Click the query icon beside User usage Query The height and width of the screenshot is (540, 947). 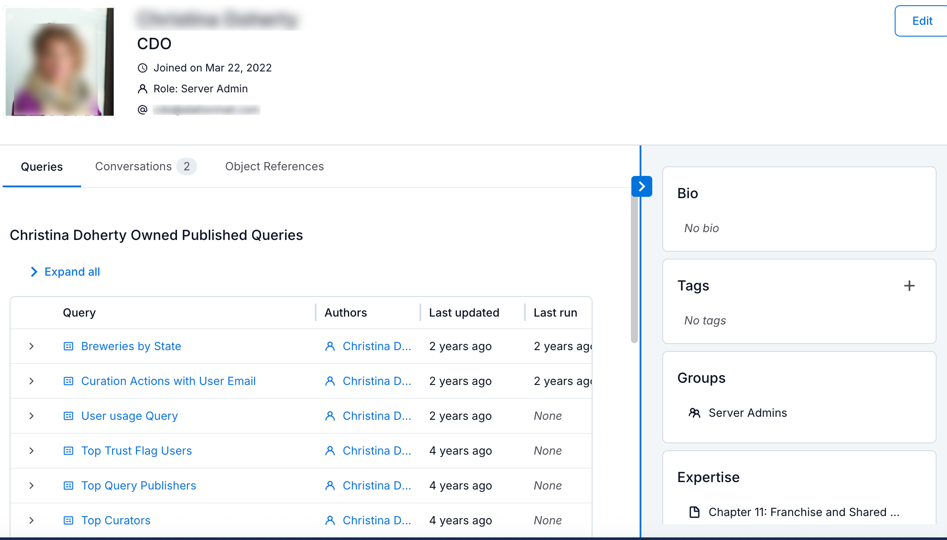tap(68, 416)
